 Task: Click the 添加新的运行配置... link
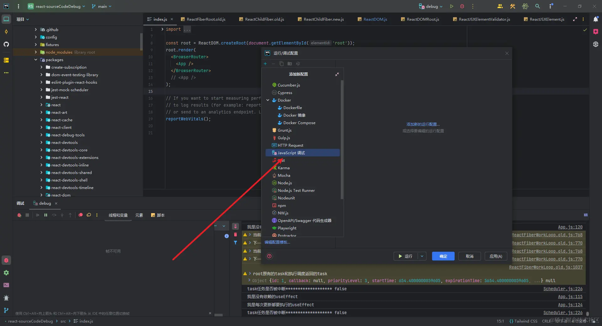coord(423,124)
